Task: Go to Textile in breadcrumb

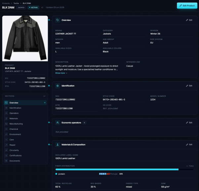Action: pyautogui.click(x=16, y=3)
